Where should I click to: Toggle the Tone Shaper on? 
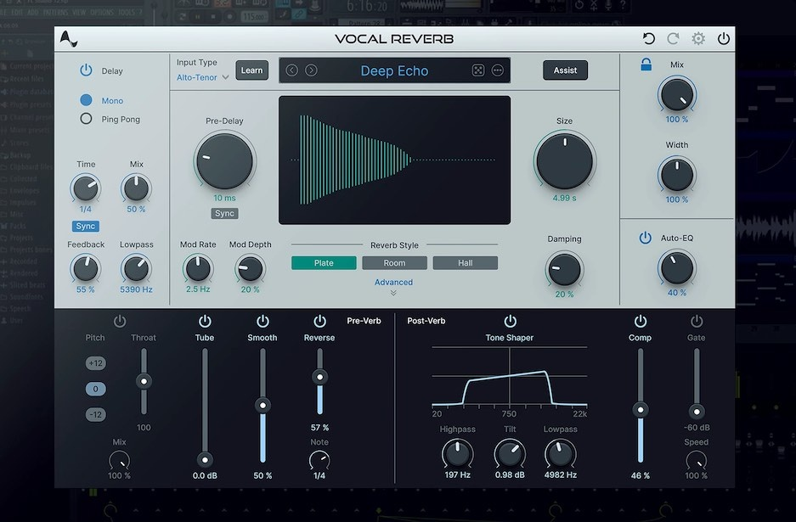(510, 321)
